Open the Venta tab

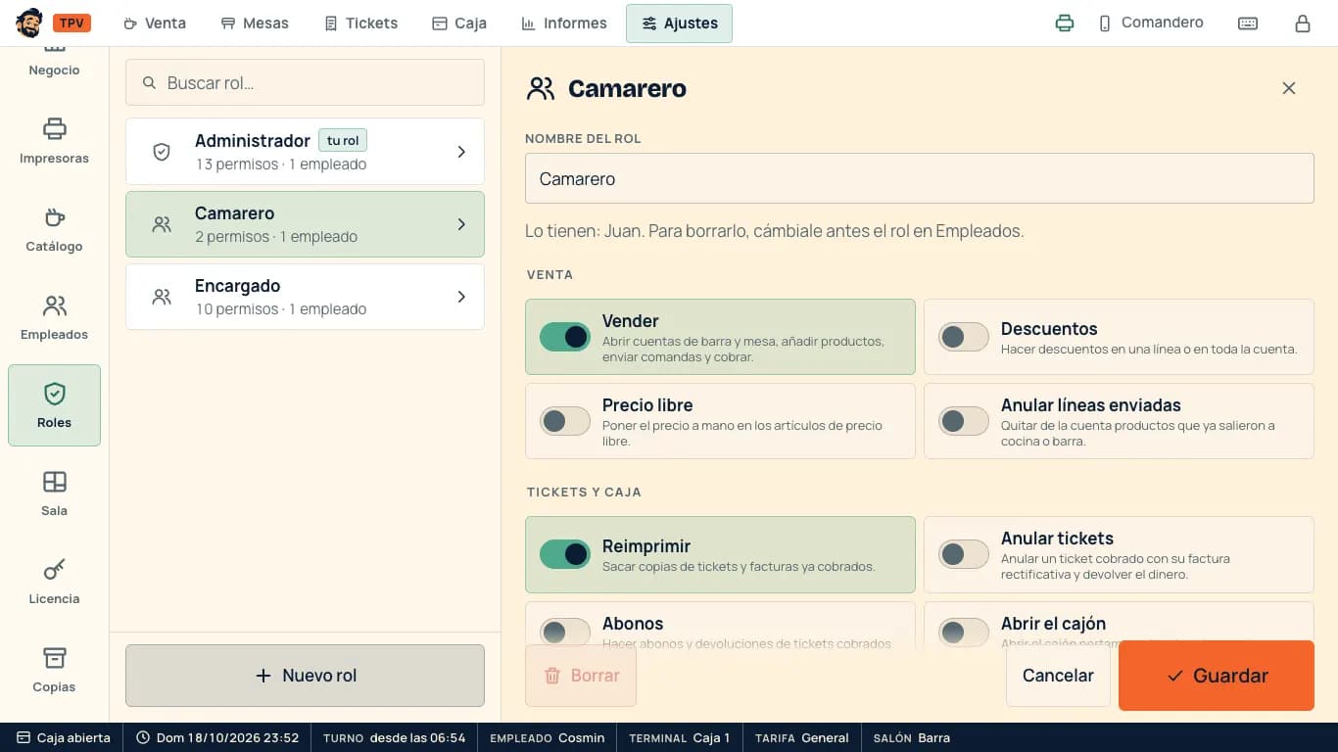pyautogui.click(x=155, y=23)
